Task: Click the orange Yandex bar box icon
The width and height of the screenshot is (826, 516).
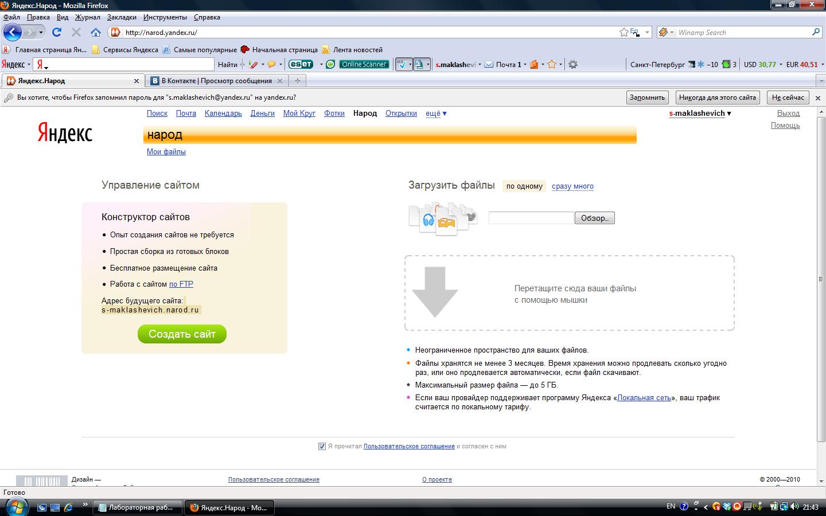Action: point(534,64)
